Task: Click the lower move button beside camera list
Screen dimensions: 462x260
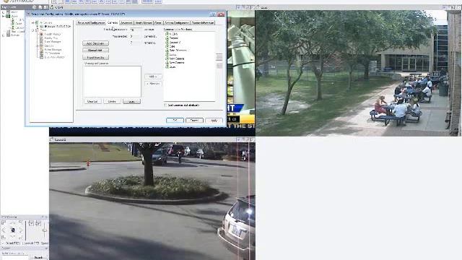Action: tap(219, 66)
